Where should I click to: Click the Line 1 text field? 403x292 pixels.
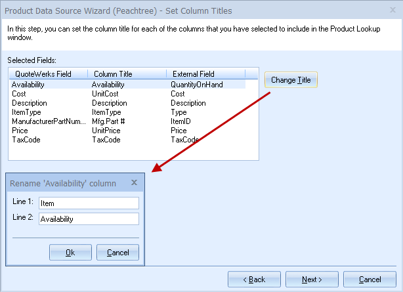89,203
